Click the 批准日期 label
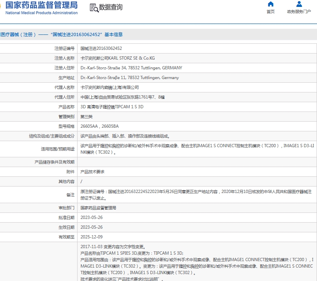Image resolution: width=317 pixels, height=281 pixels. [66, 218]
